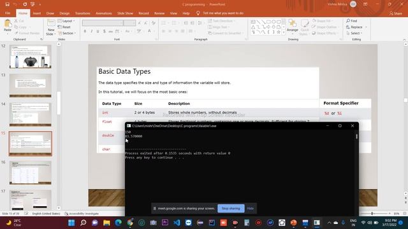Click the console window icon in its title bar
The width and height of the screenshot is (408, 229).
coord(129,126)
